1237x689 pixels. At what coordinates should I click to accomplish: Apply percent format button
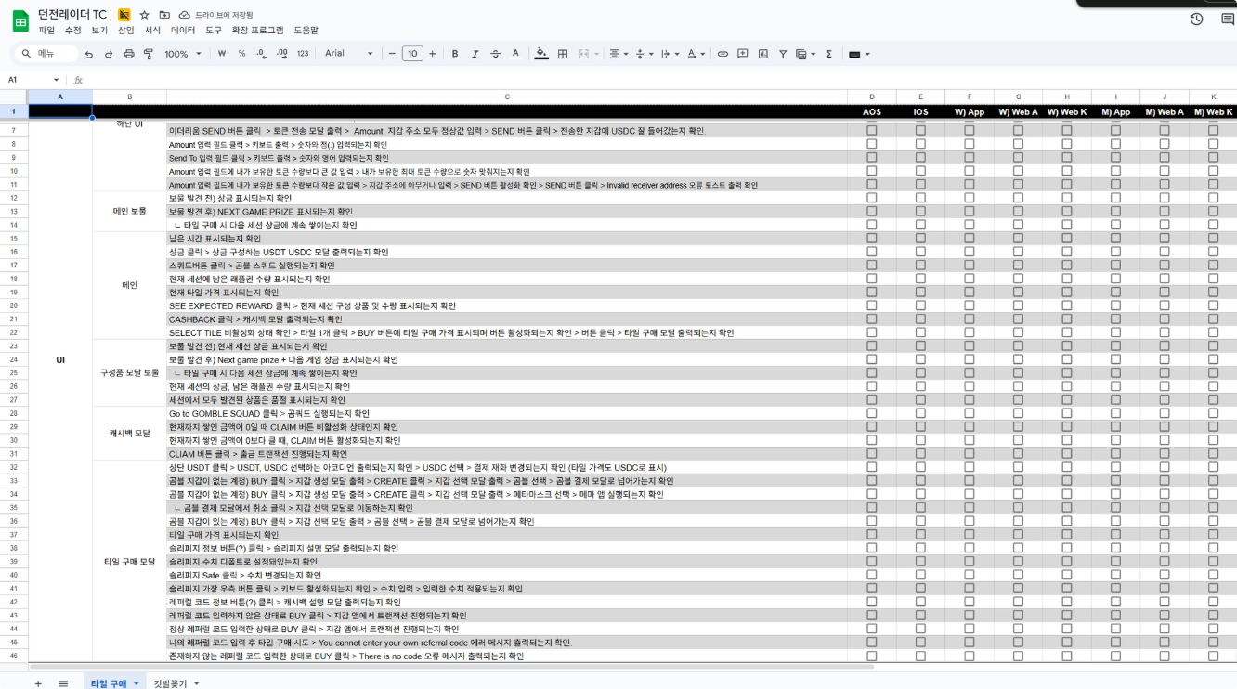coord(241,54)
